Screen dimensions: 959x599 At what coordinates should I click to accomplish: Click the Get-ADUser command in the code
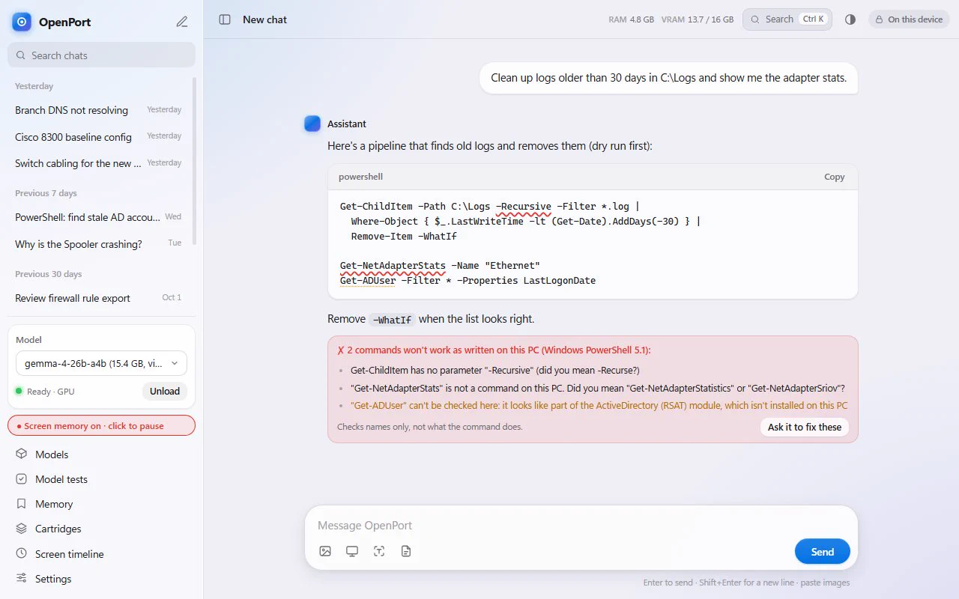(x=367, y=281)
